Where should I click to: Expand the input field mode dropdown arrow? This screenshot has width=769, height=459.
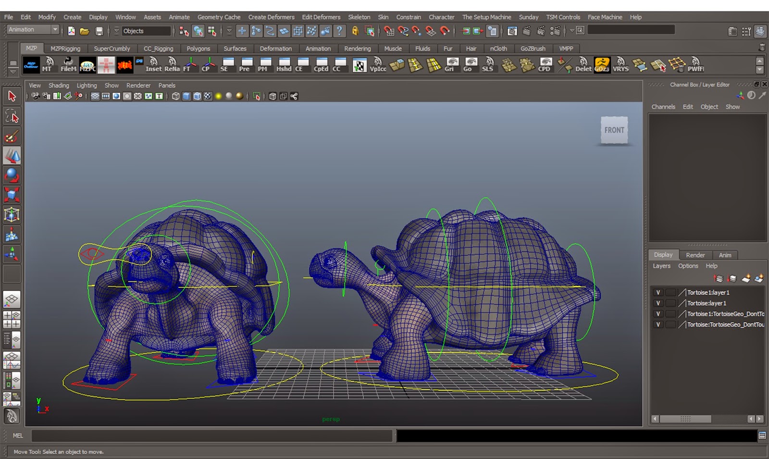(x=572, y=30)
